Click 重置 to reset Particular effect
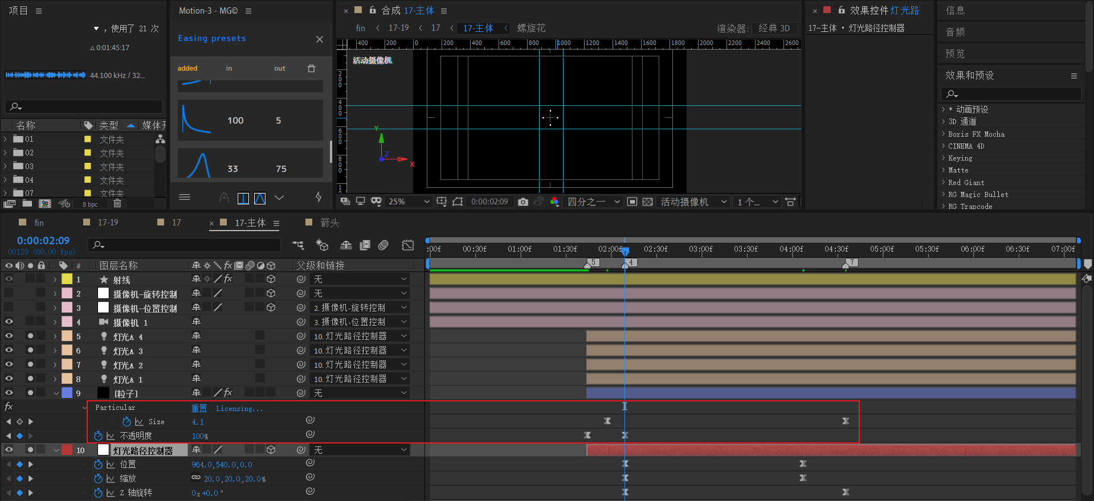The height and width of the screenshot is (501, 1094). (199, 408)
